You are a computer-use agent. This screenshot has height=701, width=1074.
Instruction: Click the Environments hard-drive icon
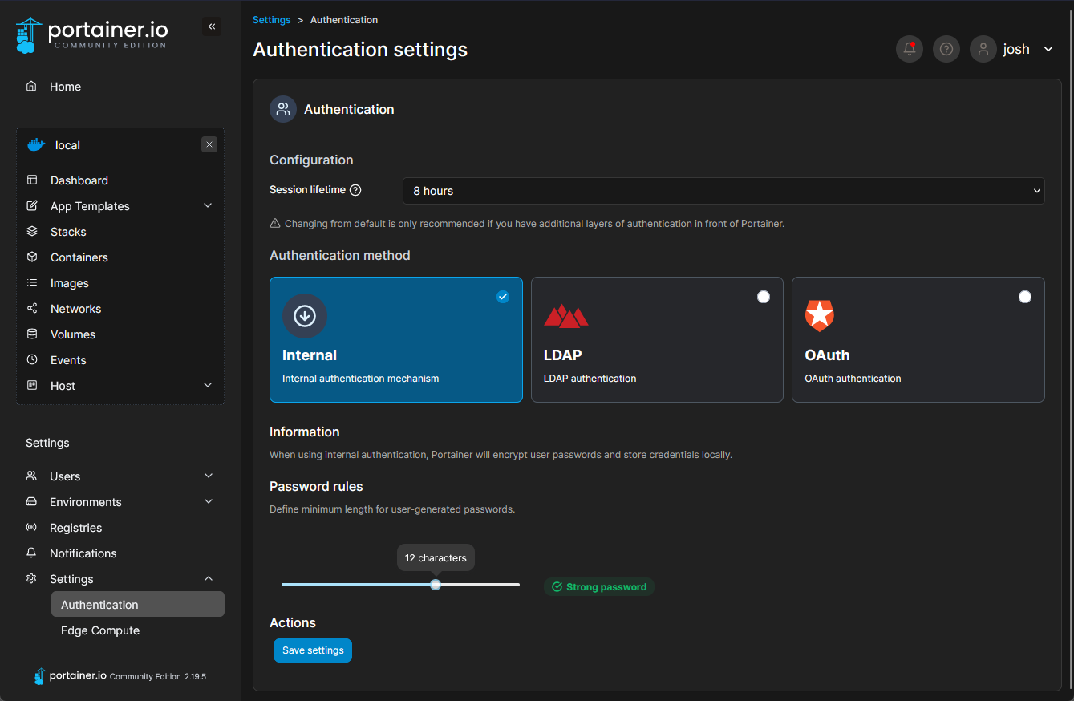coord(31,502)
